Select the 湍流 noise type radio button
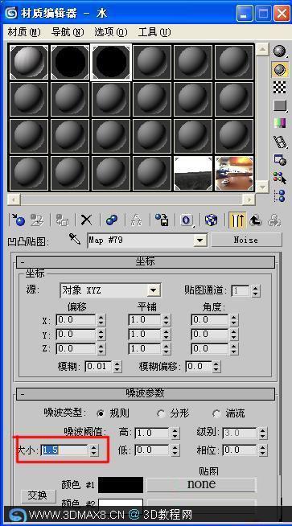 [217, 414]
